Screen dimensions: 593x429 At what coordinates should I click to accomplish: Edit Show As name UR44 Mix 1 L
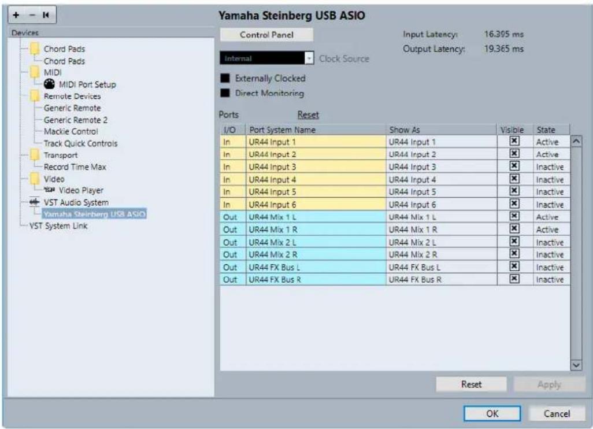pyautogui.click(x=442, y=217)
